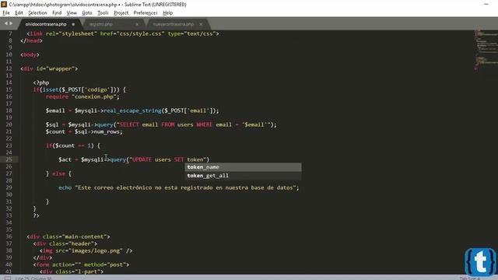
Task: Switch to the registro.php tab
Action: (100, 24)
